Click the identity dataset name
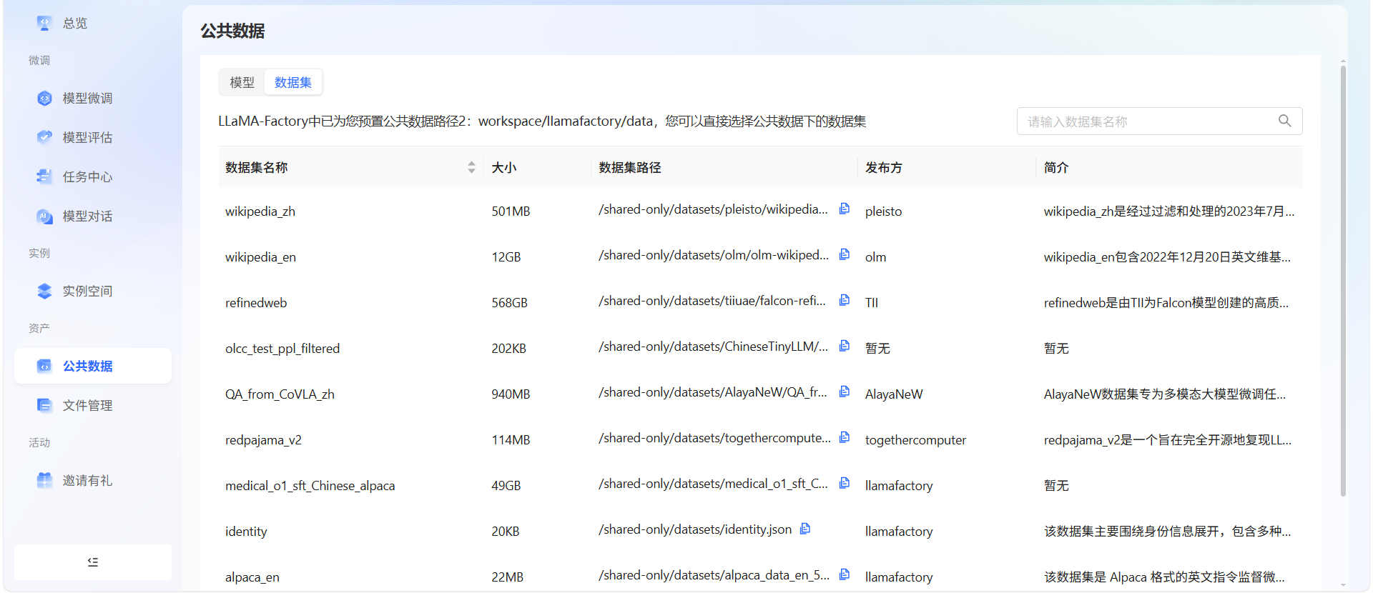Image resolution: width=1373 pixels, height=593 pixels. pos(246,532)
